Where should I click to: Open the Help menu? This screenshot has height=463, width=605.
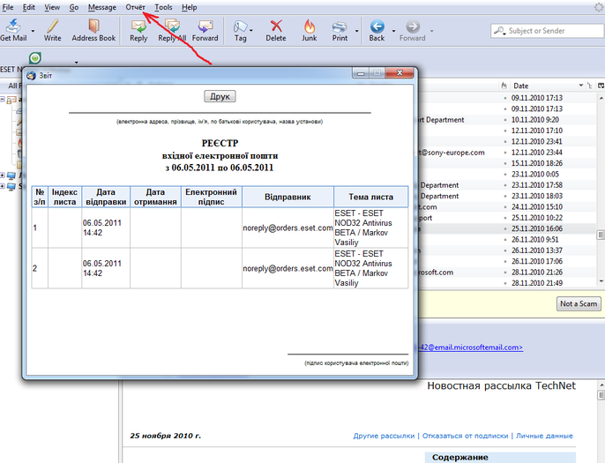point(189,7)
